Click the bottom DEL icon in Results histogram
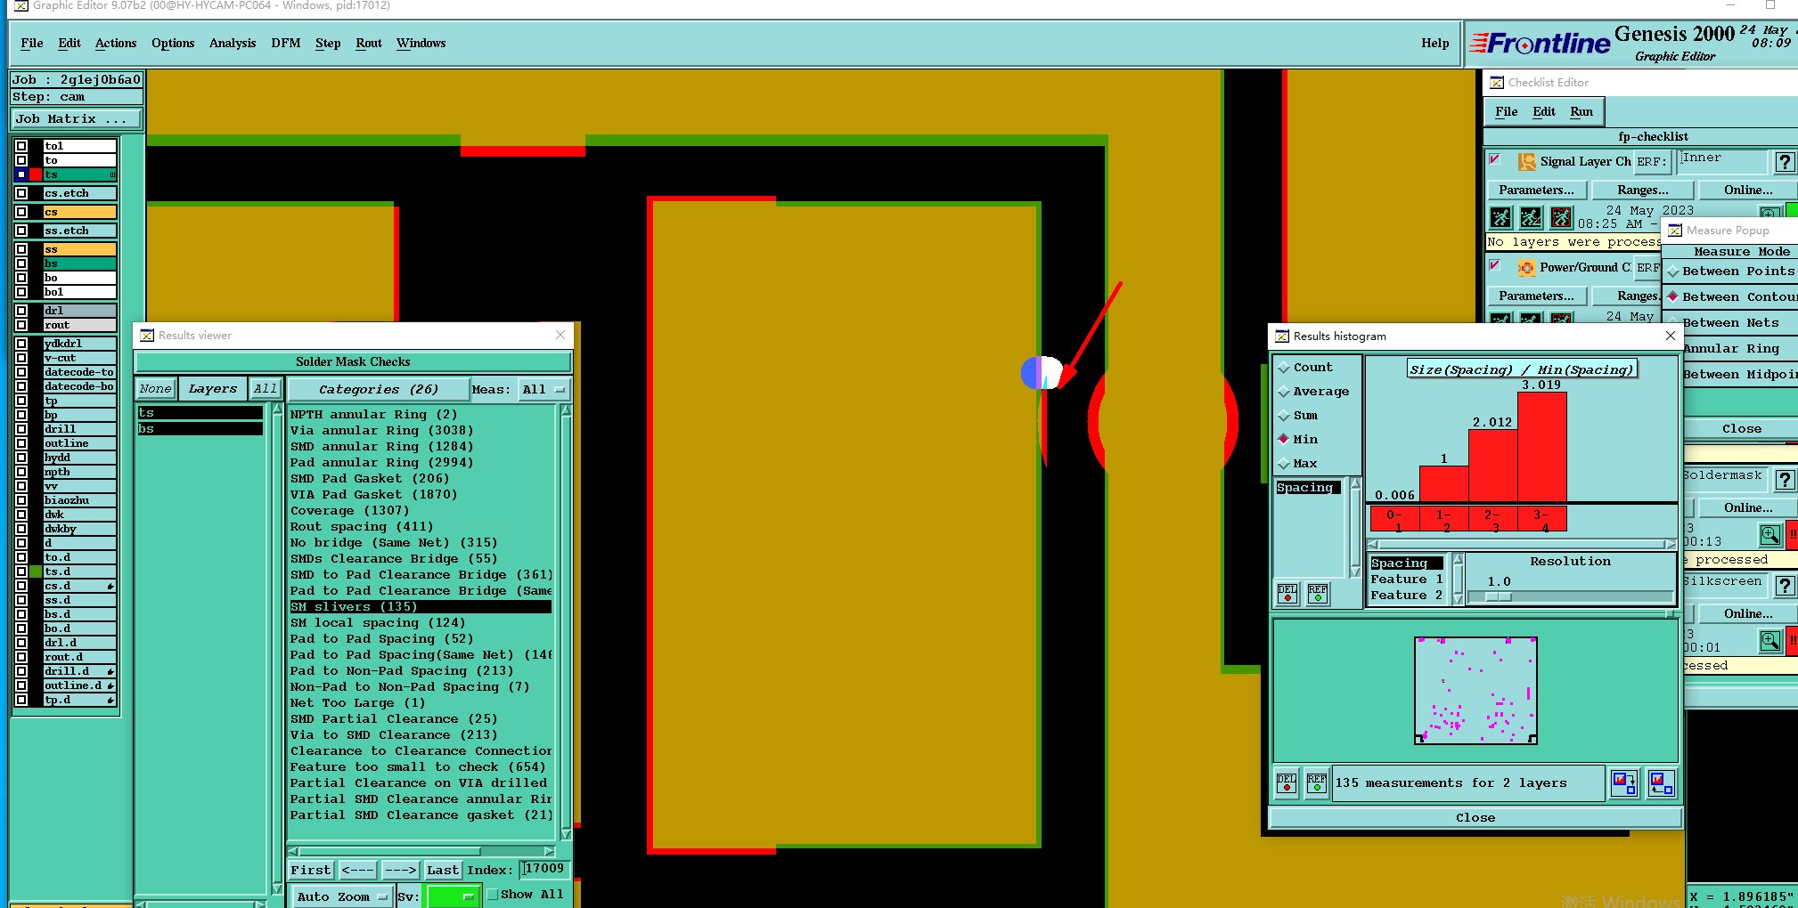The image size is (1798, 908). 1287,782
